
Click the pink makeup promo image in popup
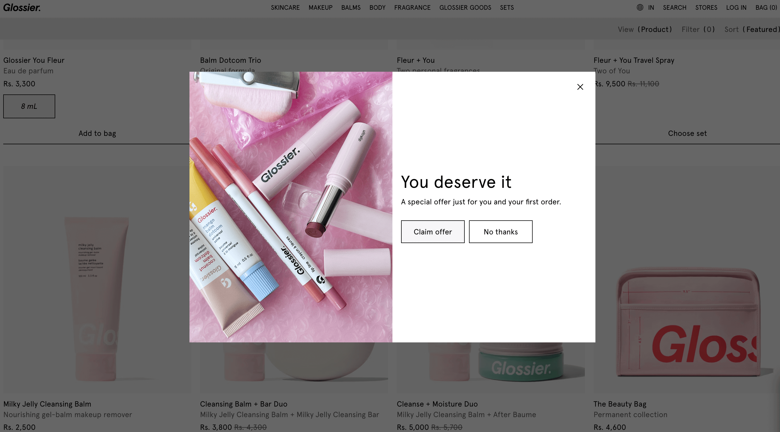291,207
